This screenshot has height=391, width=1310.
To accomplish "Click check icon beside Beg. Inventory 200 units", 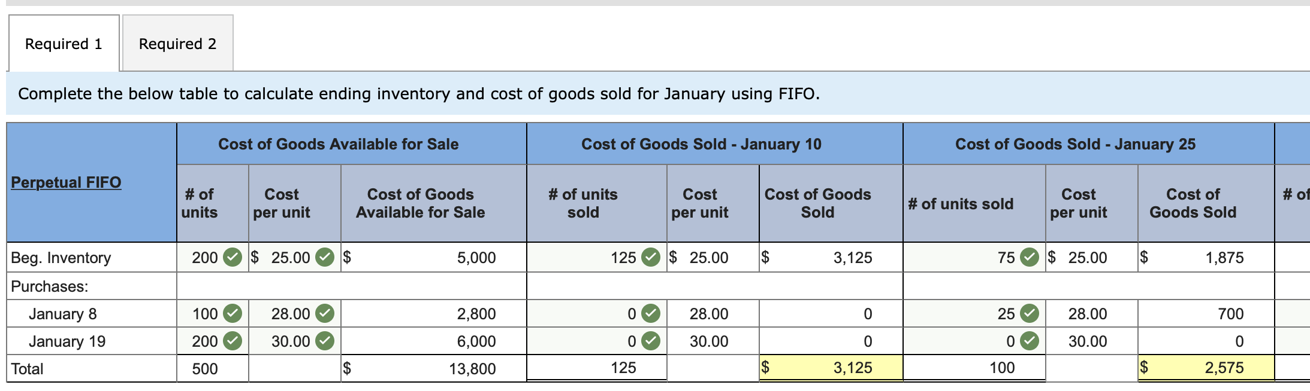I will [x=233, y=258].
